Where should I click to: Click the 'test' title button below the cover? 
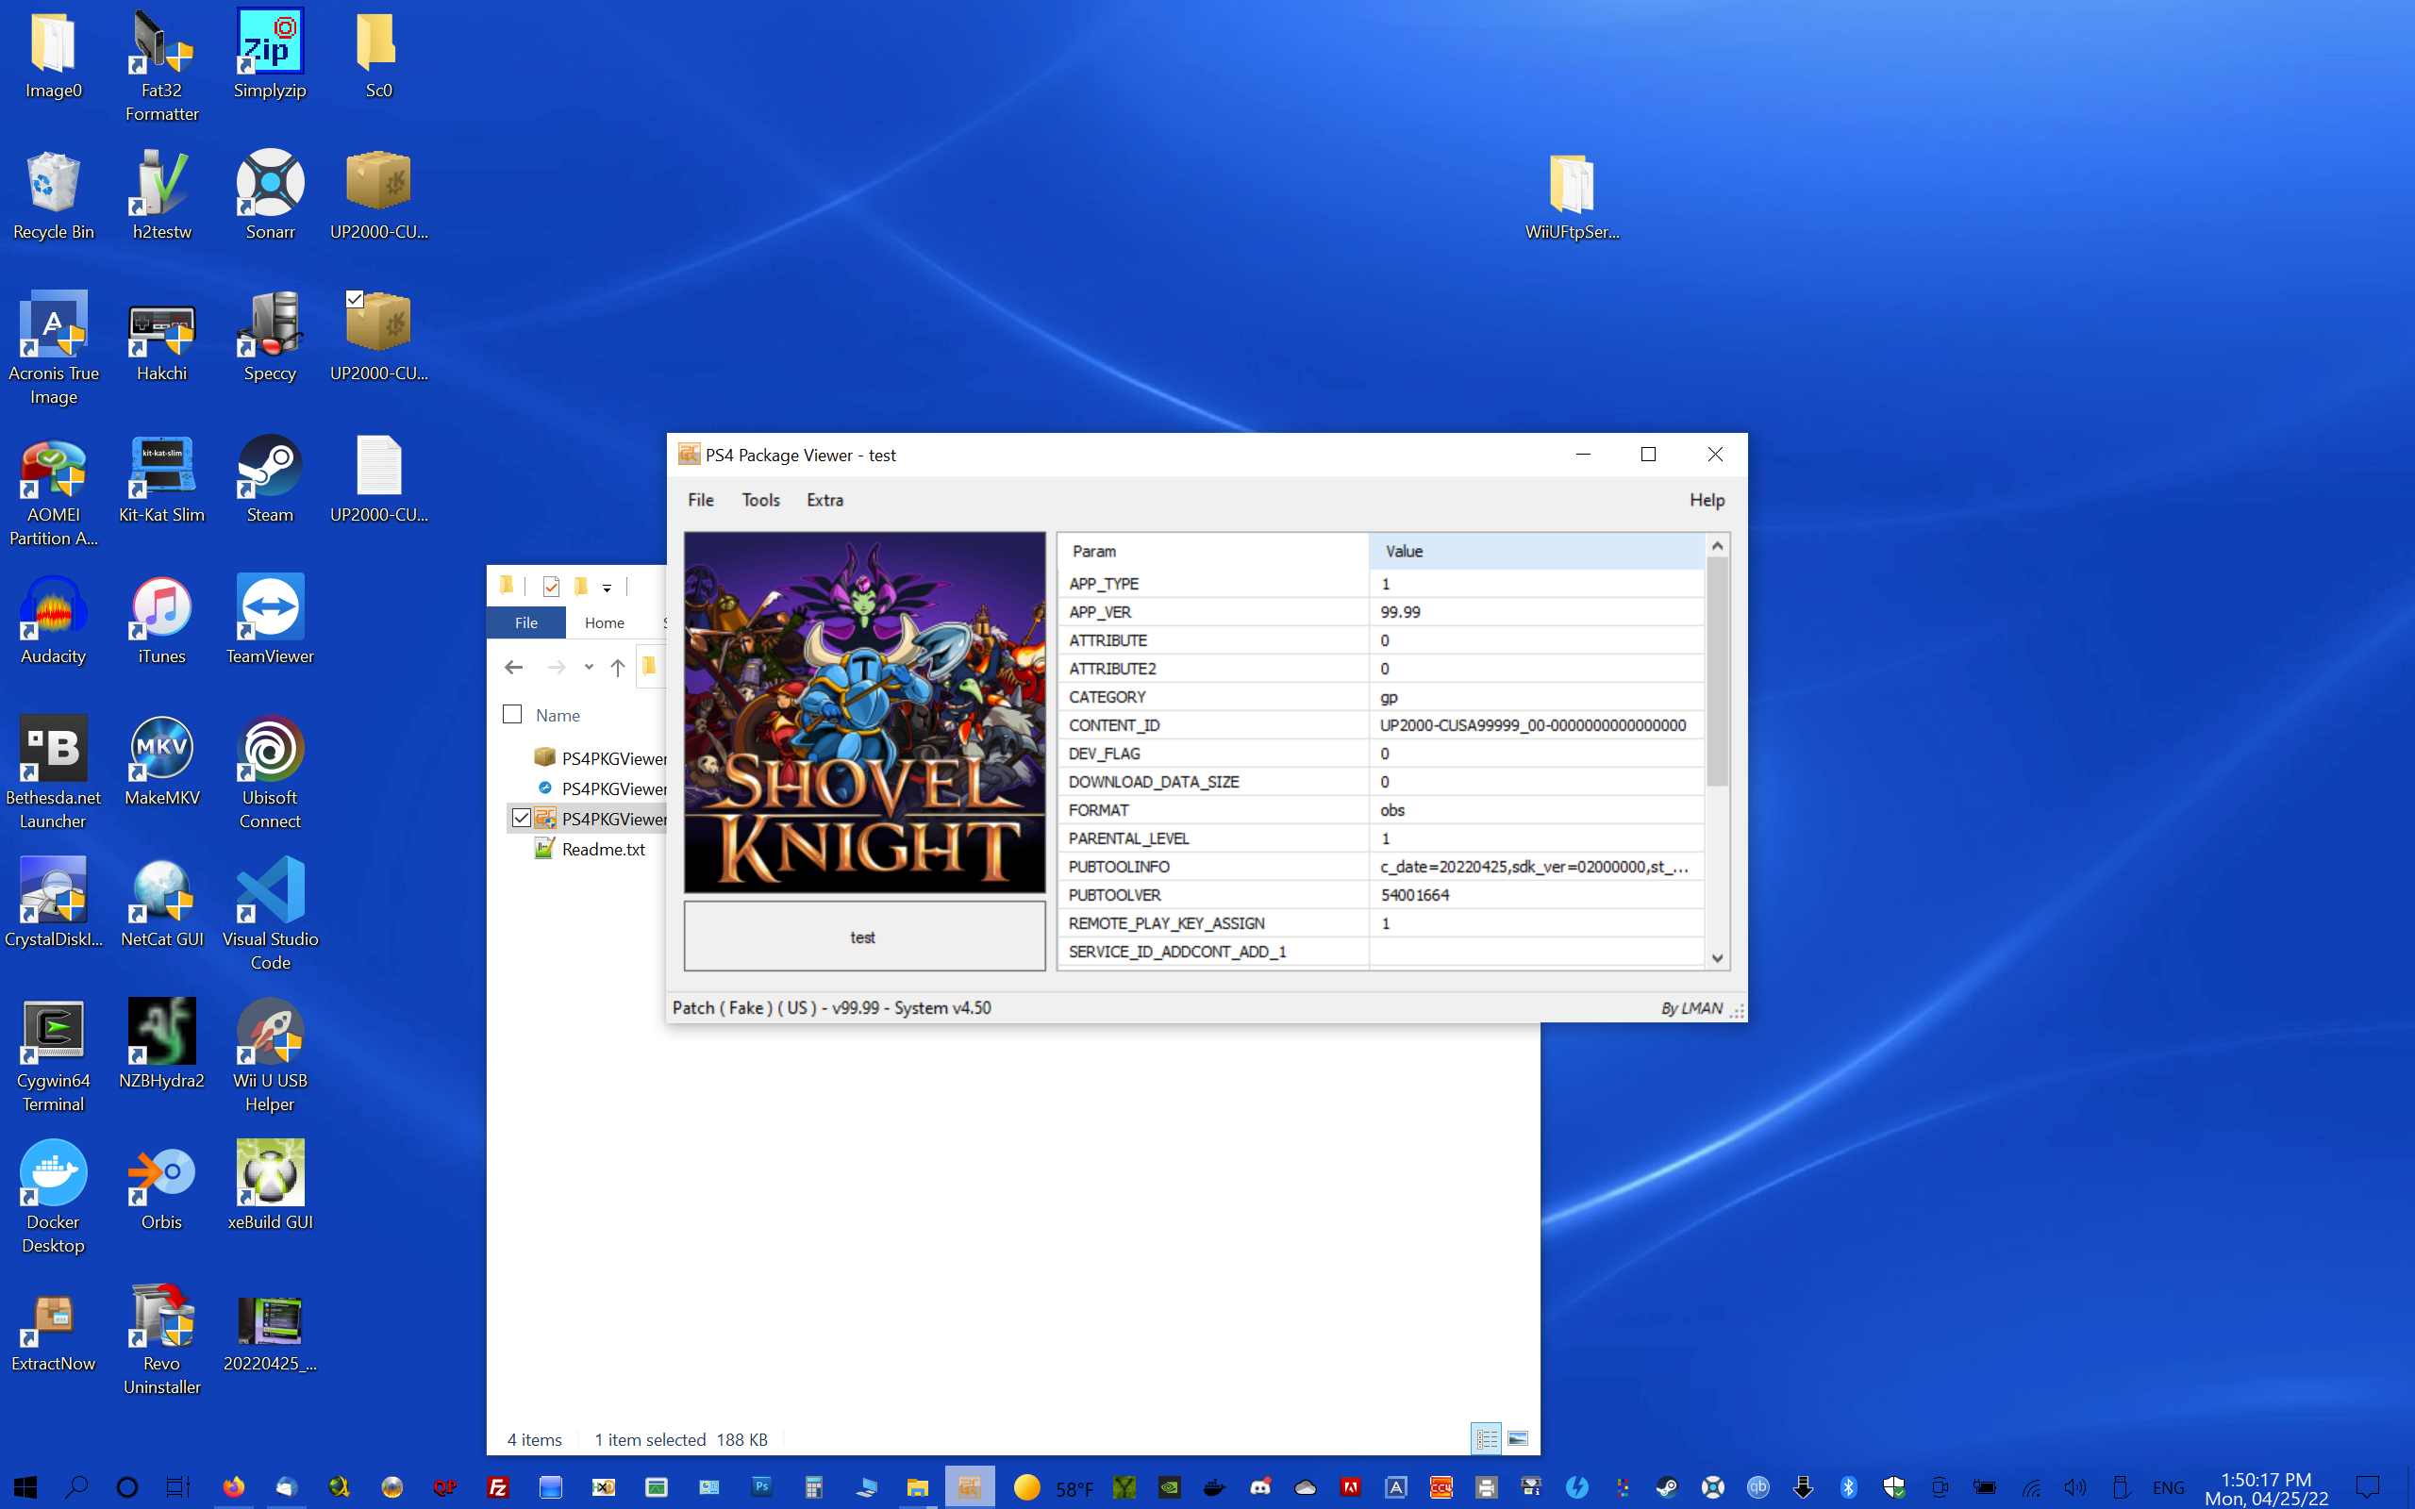point(864,937)
